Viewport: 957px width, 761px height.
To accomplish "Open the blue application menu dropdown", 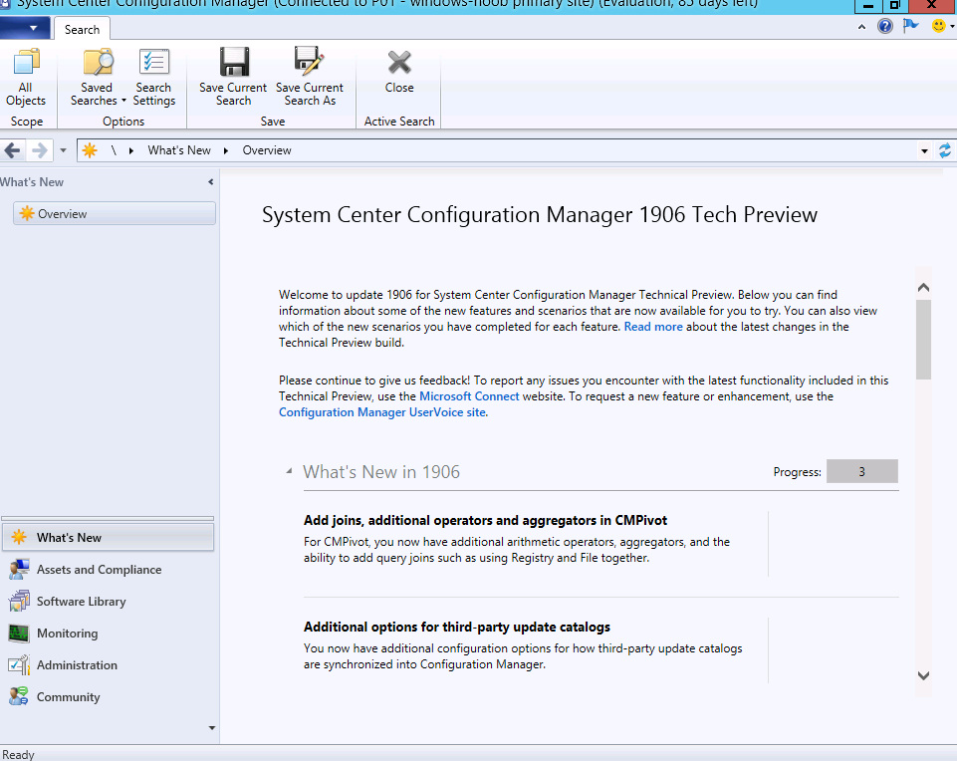I will click(x=23, y=28).
